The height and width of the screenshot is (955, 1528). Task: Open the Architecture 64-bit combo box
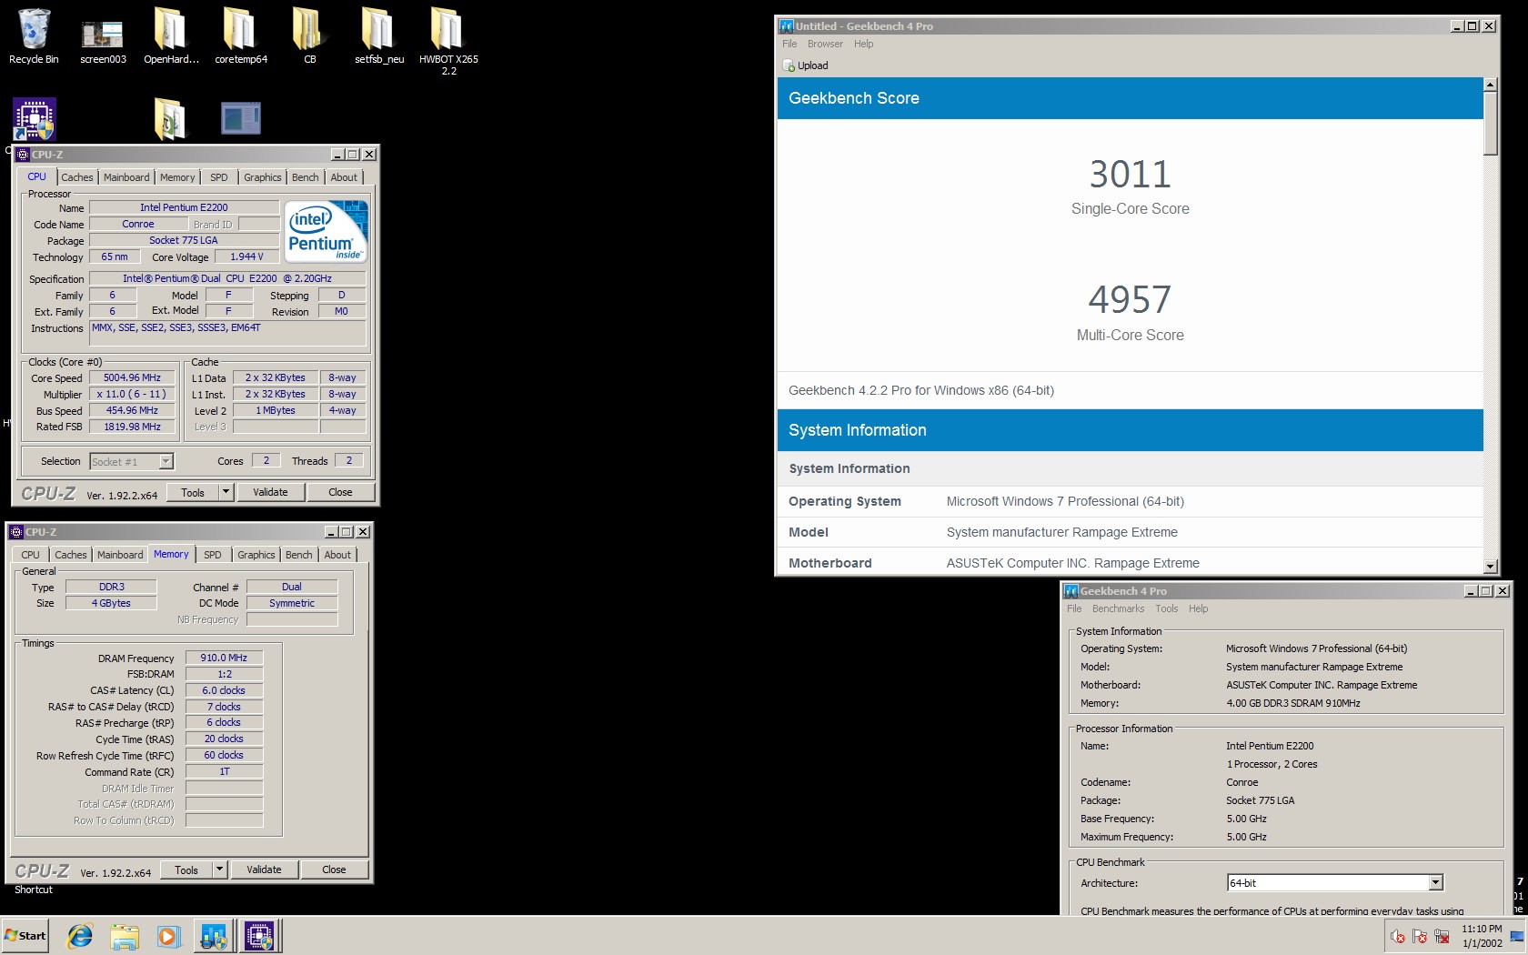(1335, 882)
